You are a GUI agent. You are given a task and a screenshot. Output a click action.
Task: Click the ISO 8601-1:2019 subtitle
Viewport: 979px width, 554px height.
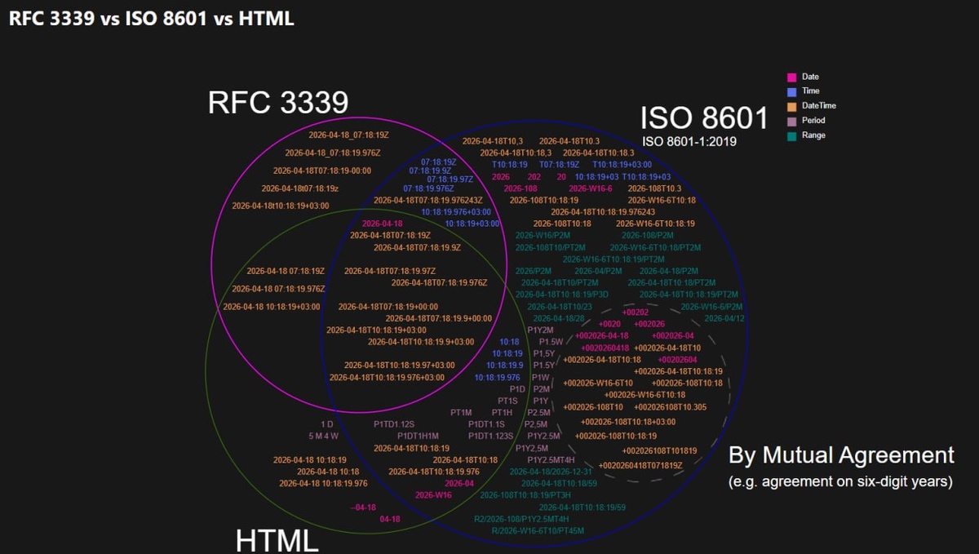click(689, 142)
